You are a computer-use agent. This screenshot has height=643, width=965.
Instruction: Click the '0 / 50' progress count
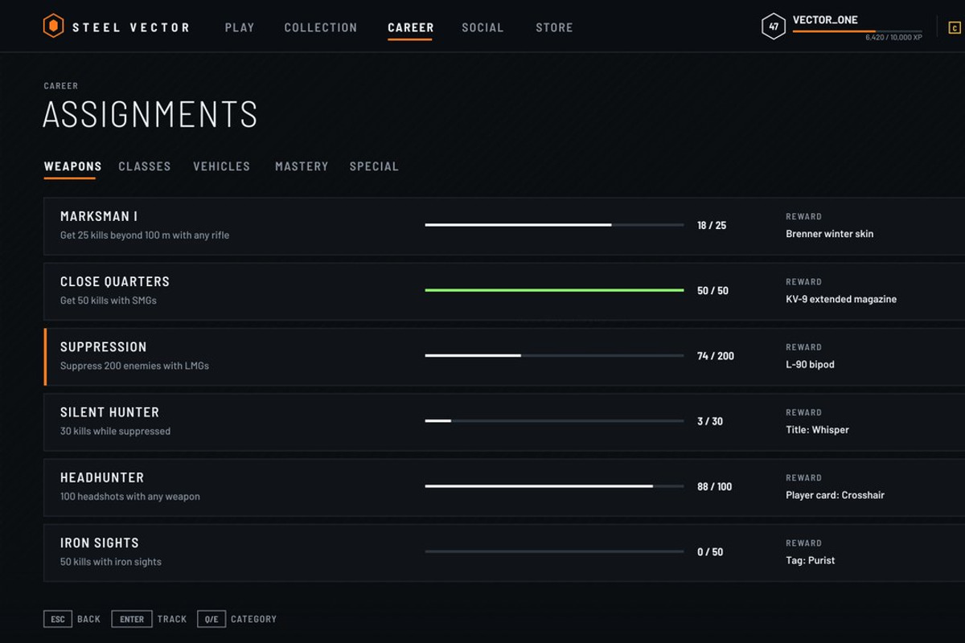click(710, 552)
